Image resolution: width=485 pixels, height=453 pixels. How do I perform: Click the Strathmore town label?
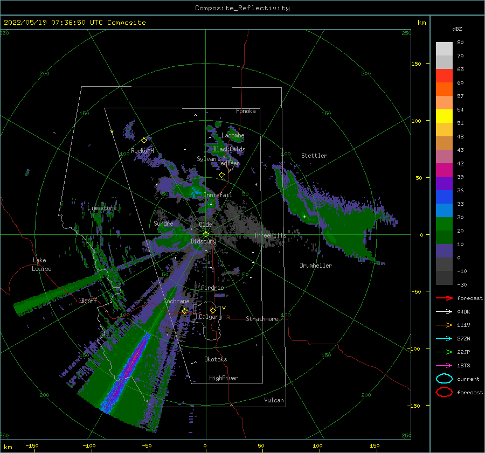coord(262,319)
